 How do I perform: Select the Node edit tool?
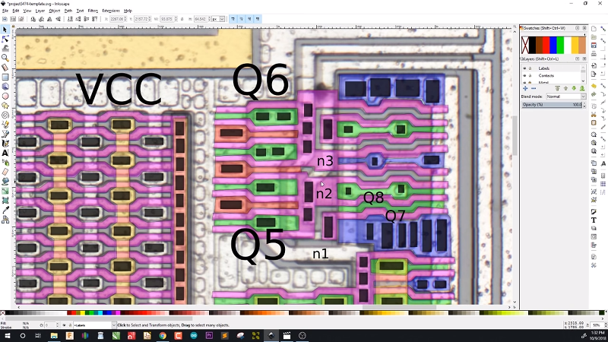[x=5, y=38]
